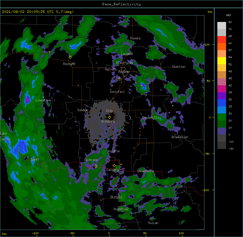Click the Calgary city label

(x=112, y=170)
